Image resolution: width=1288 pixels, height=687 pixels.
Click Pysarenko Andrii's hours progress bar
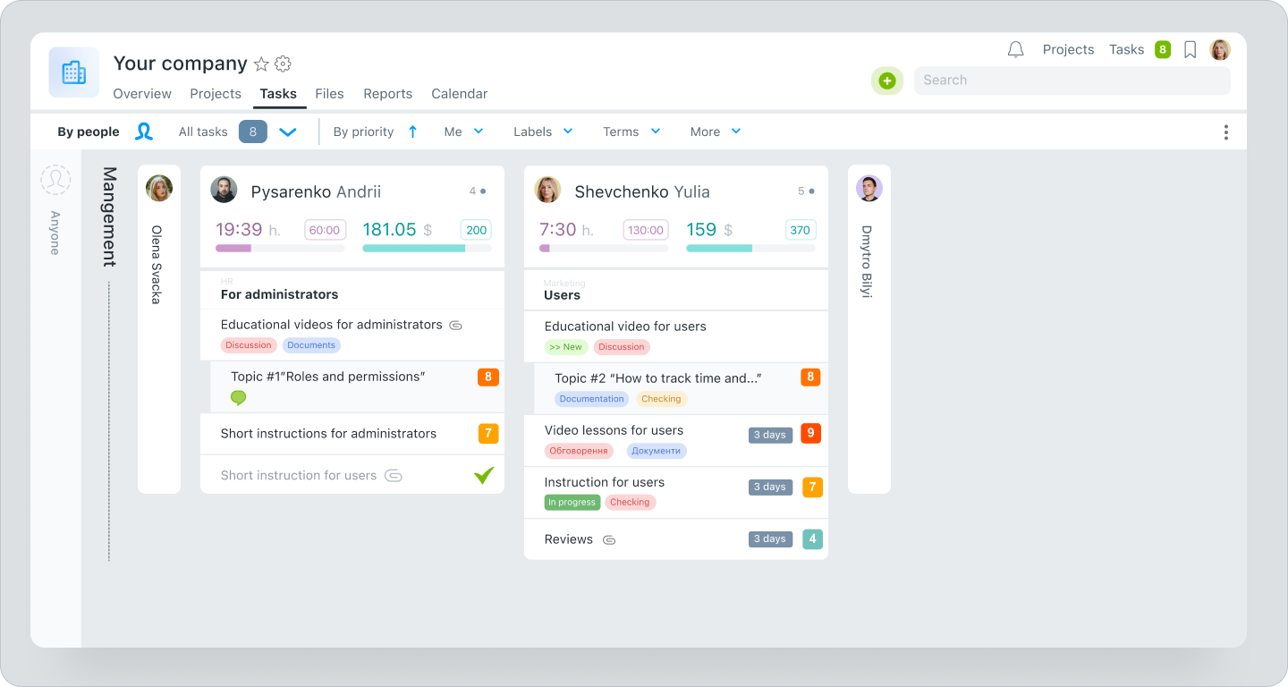(x=279, y=250)
